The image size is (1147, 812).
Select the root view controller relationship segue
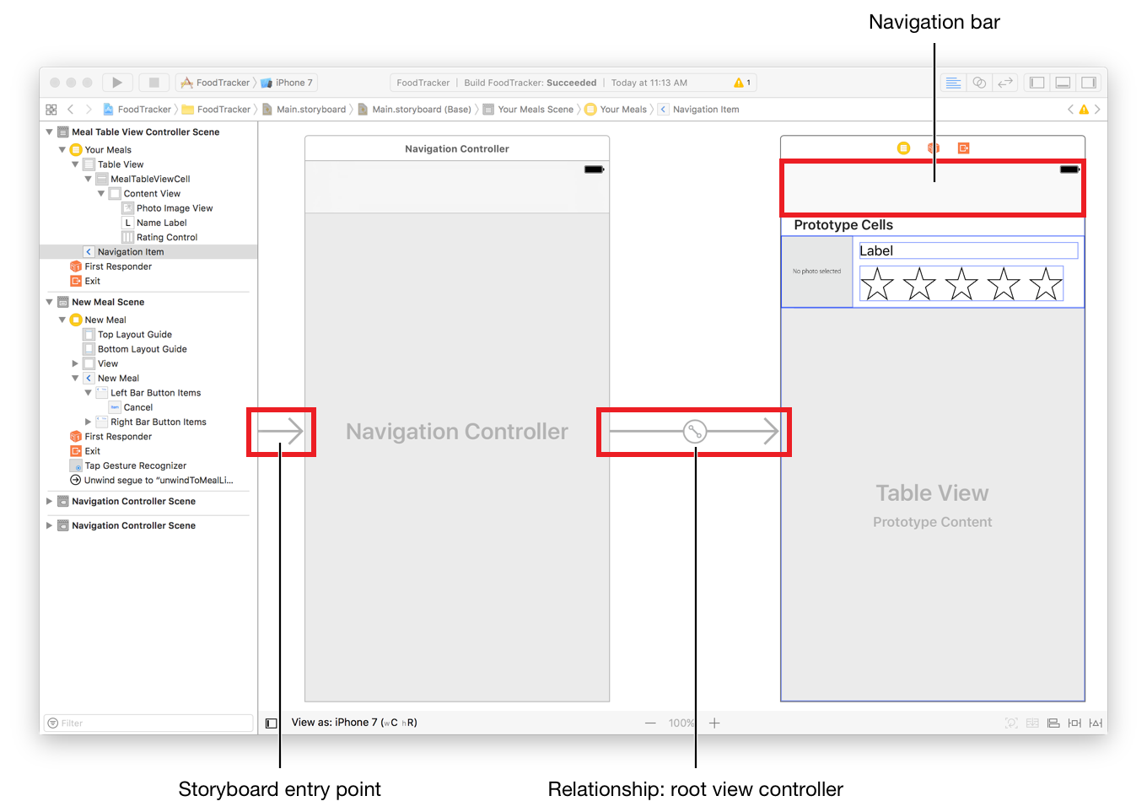tap(695, 432)
